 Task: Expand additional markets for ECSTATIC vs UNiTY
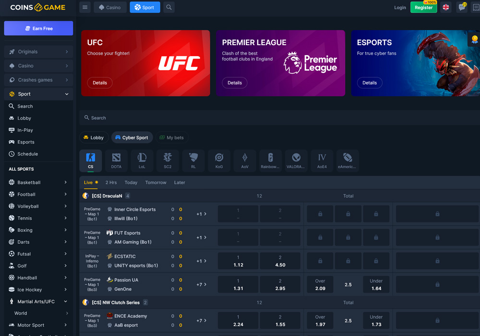[x=202, y=261]
